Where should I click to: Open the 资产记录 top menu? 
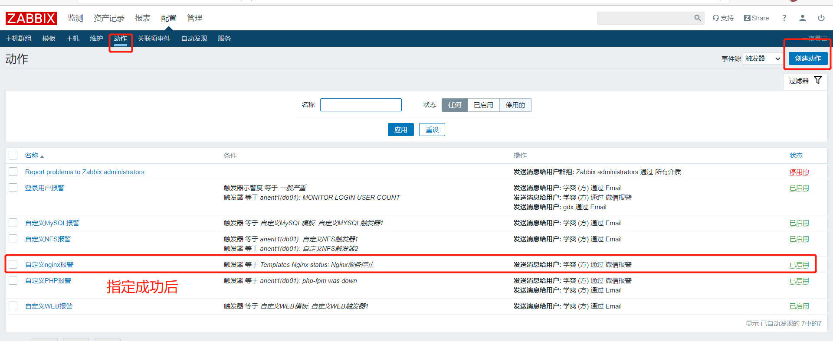109,18
